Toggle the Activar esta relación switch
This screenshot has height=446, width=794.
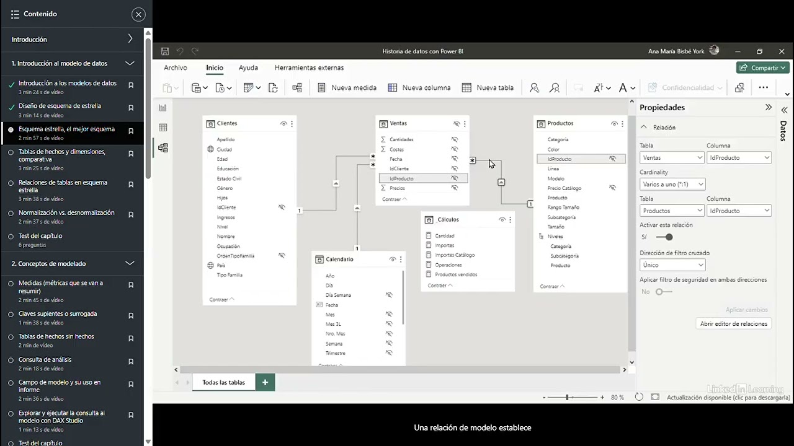[x=664, y=237]
